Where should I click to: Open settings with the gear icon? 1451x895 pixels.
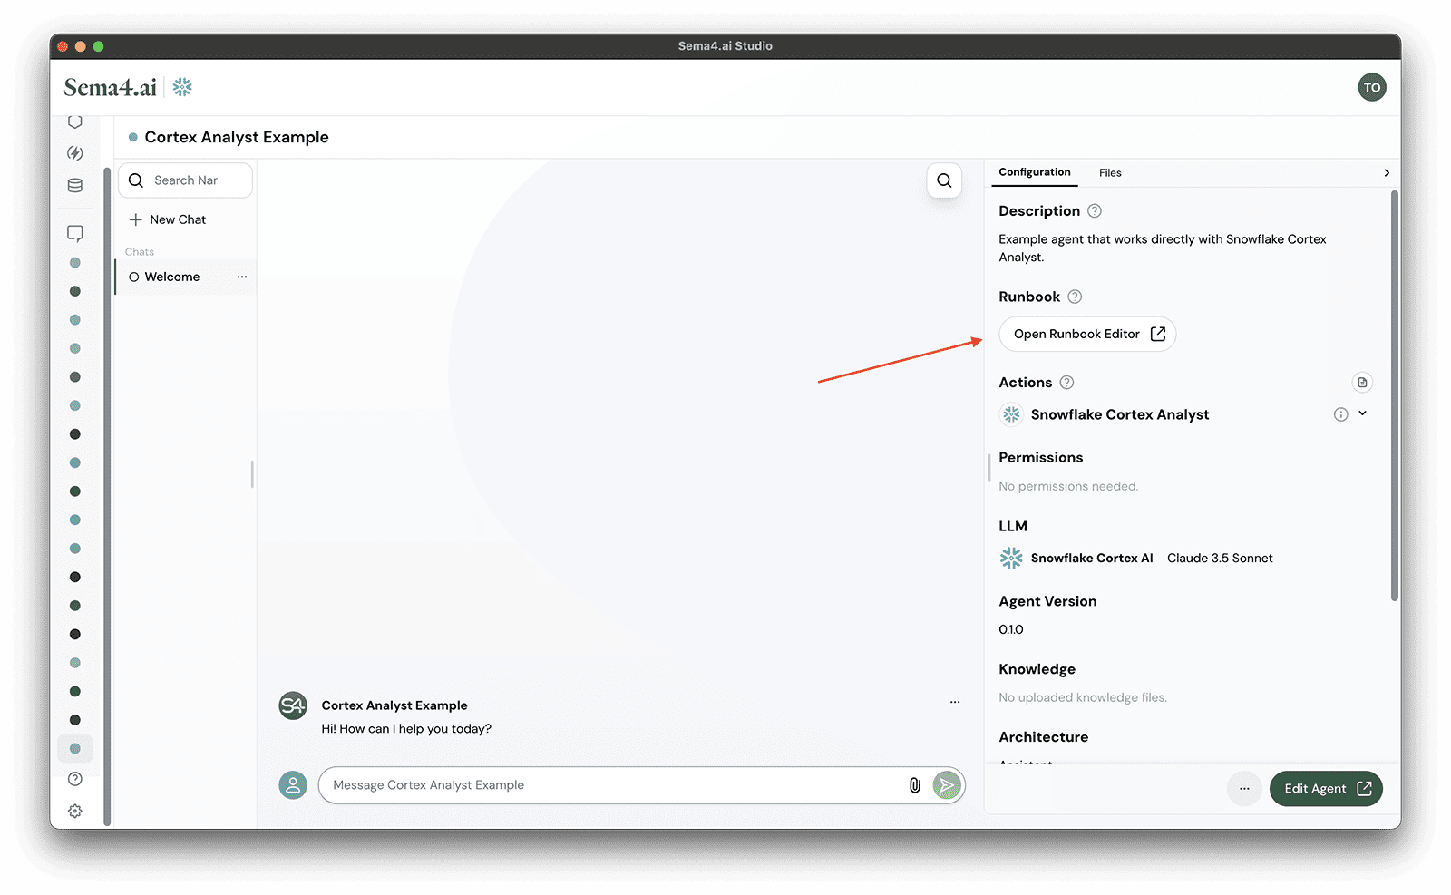coord(75,811)
